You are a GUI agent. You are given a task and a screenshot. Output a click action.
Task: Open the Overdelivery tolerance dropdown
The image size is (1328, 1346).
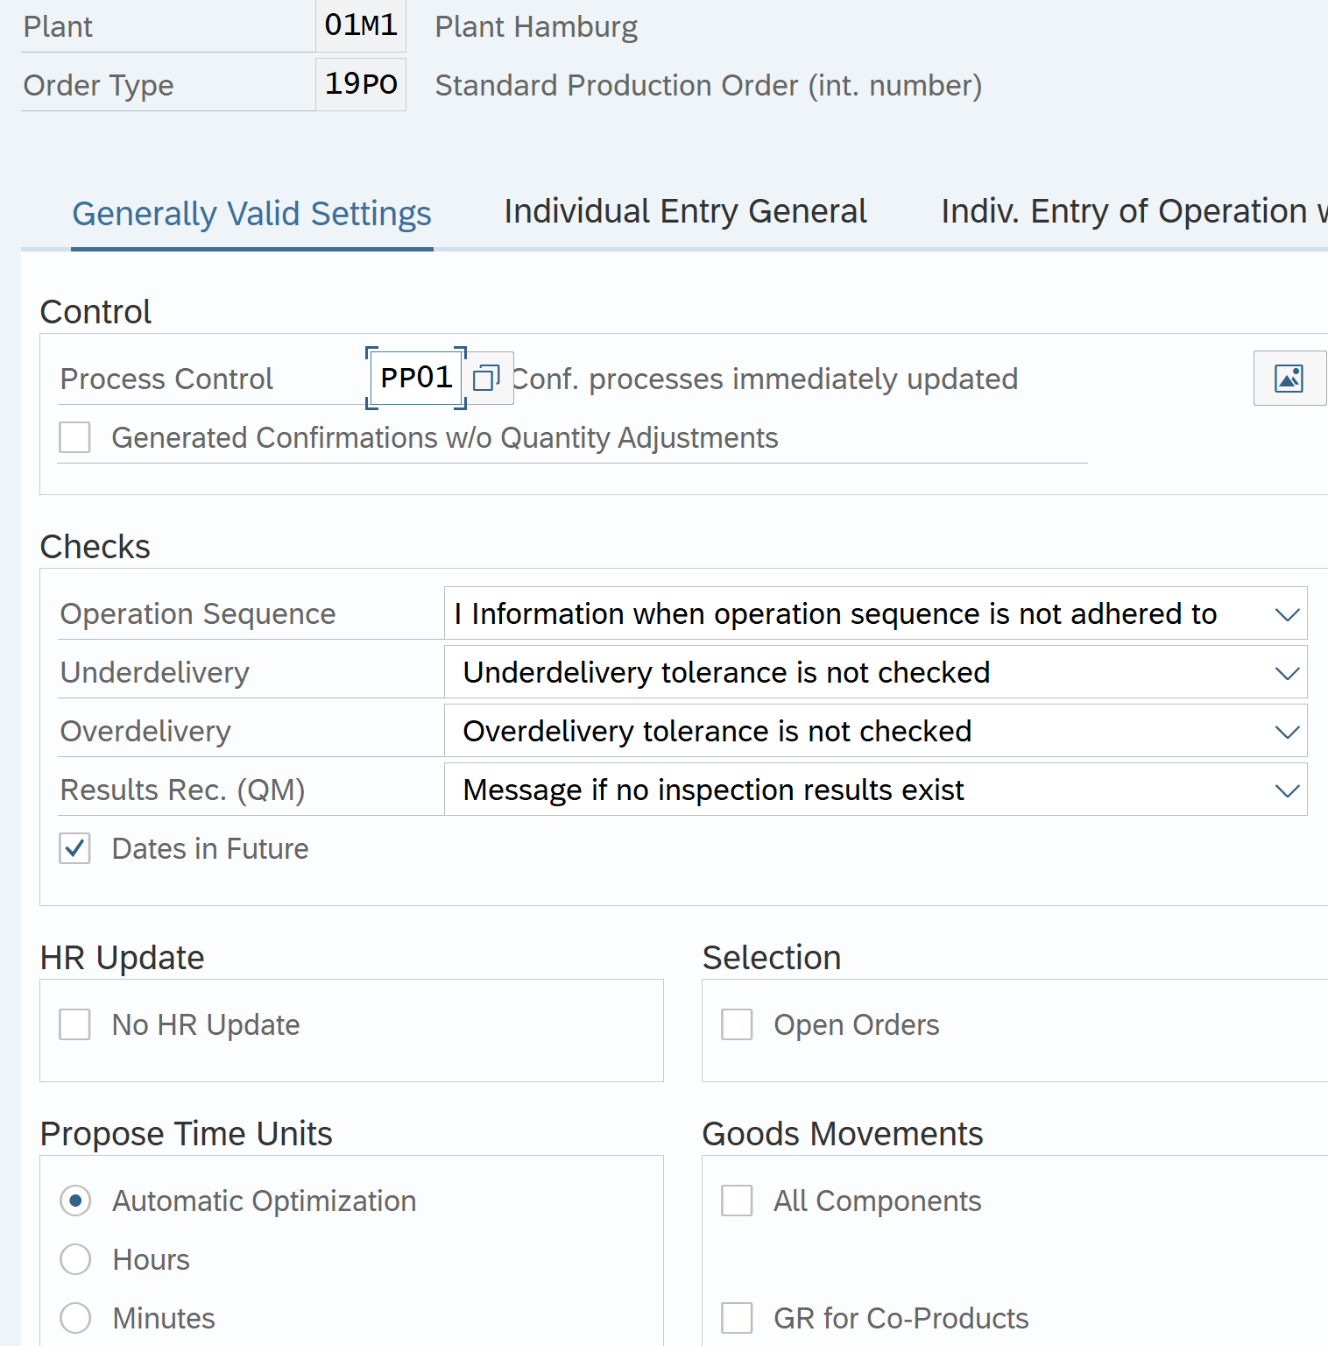tap(1286, 732)
